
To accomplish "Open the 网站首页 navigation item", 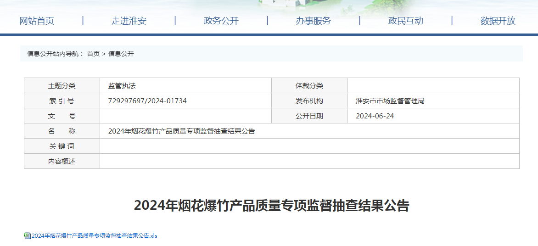I will coord(37,21).
